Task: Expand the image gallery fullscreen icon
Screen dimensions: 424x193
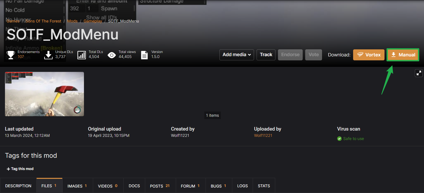Action: [x=419, y=73]
